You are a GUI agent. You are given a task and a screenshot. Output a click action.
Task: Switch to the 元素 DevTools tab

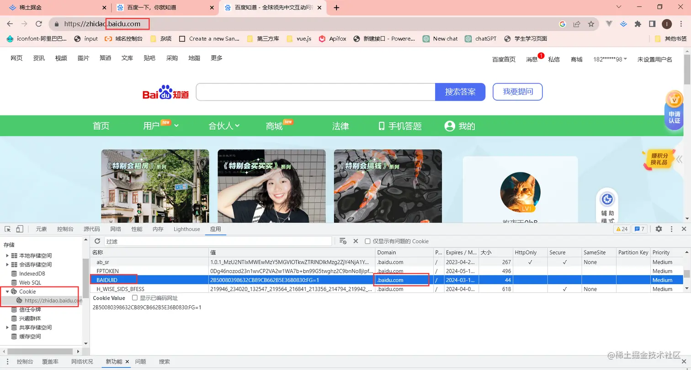pyautogui.click(x=42, y=229)
